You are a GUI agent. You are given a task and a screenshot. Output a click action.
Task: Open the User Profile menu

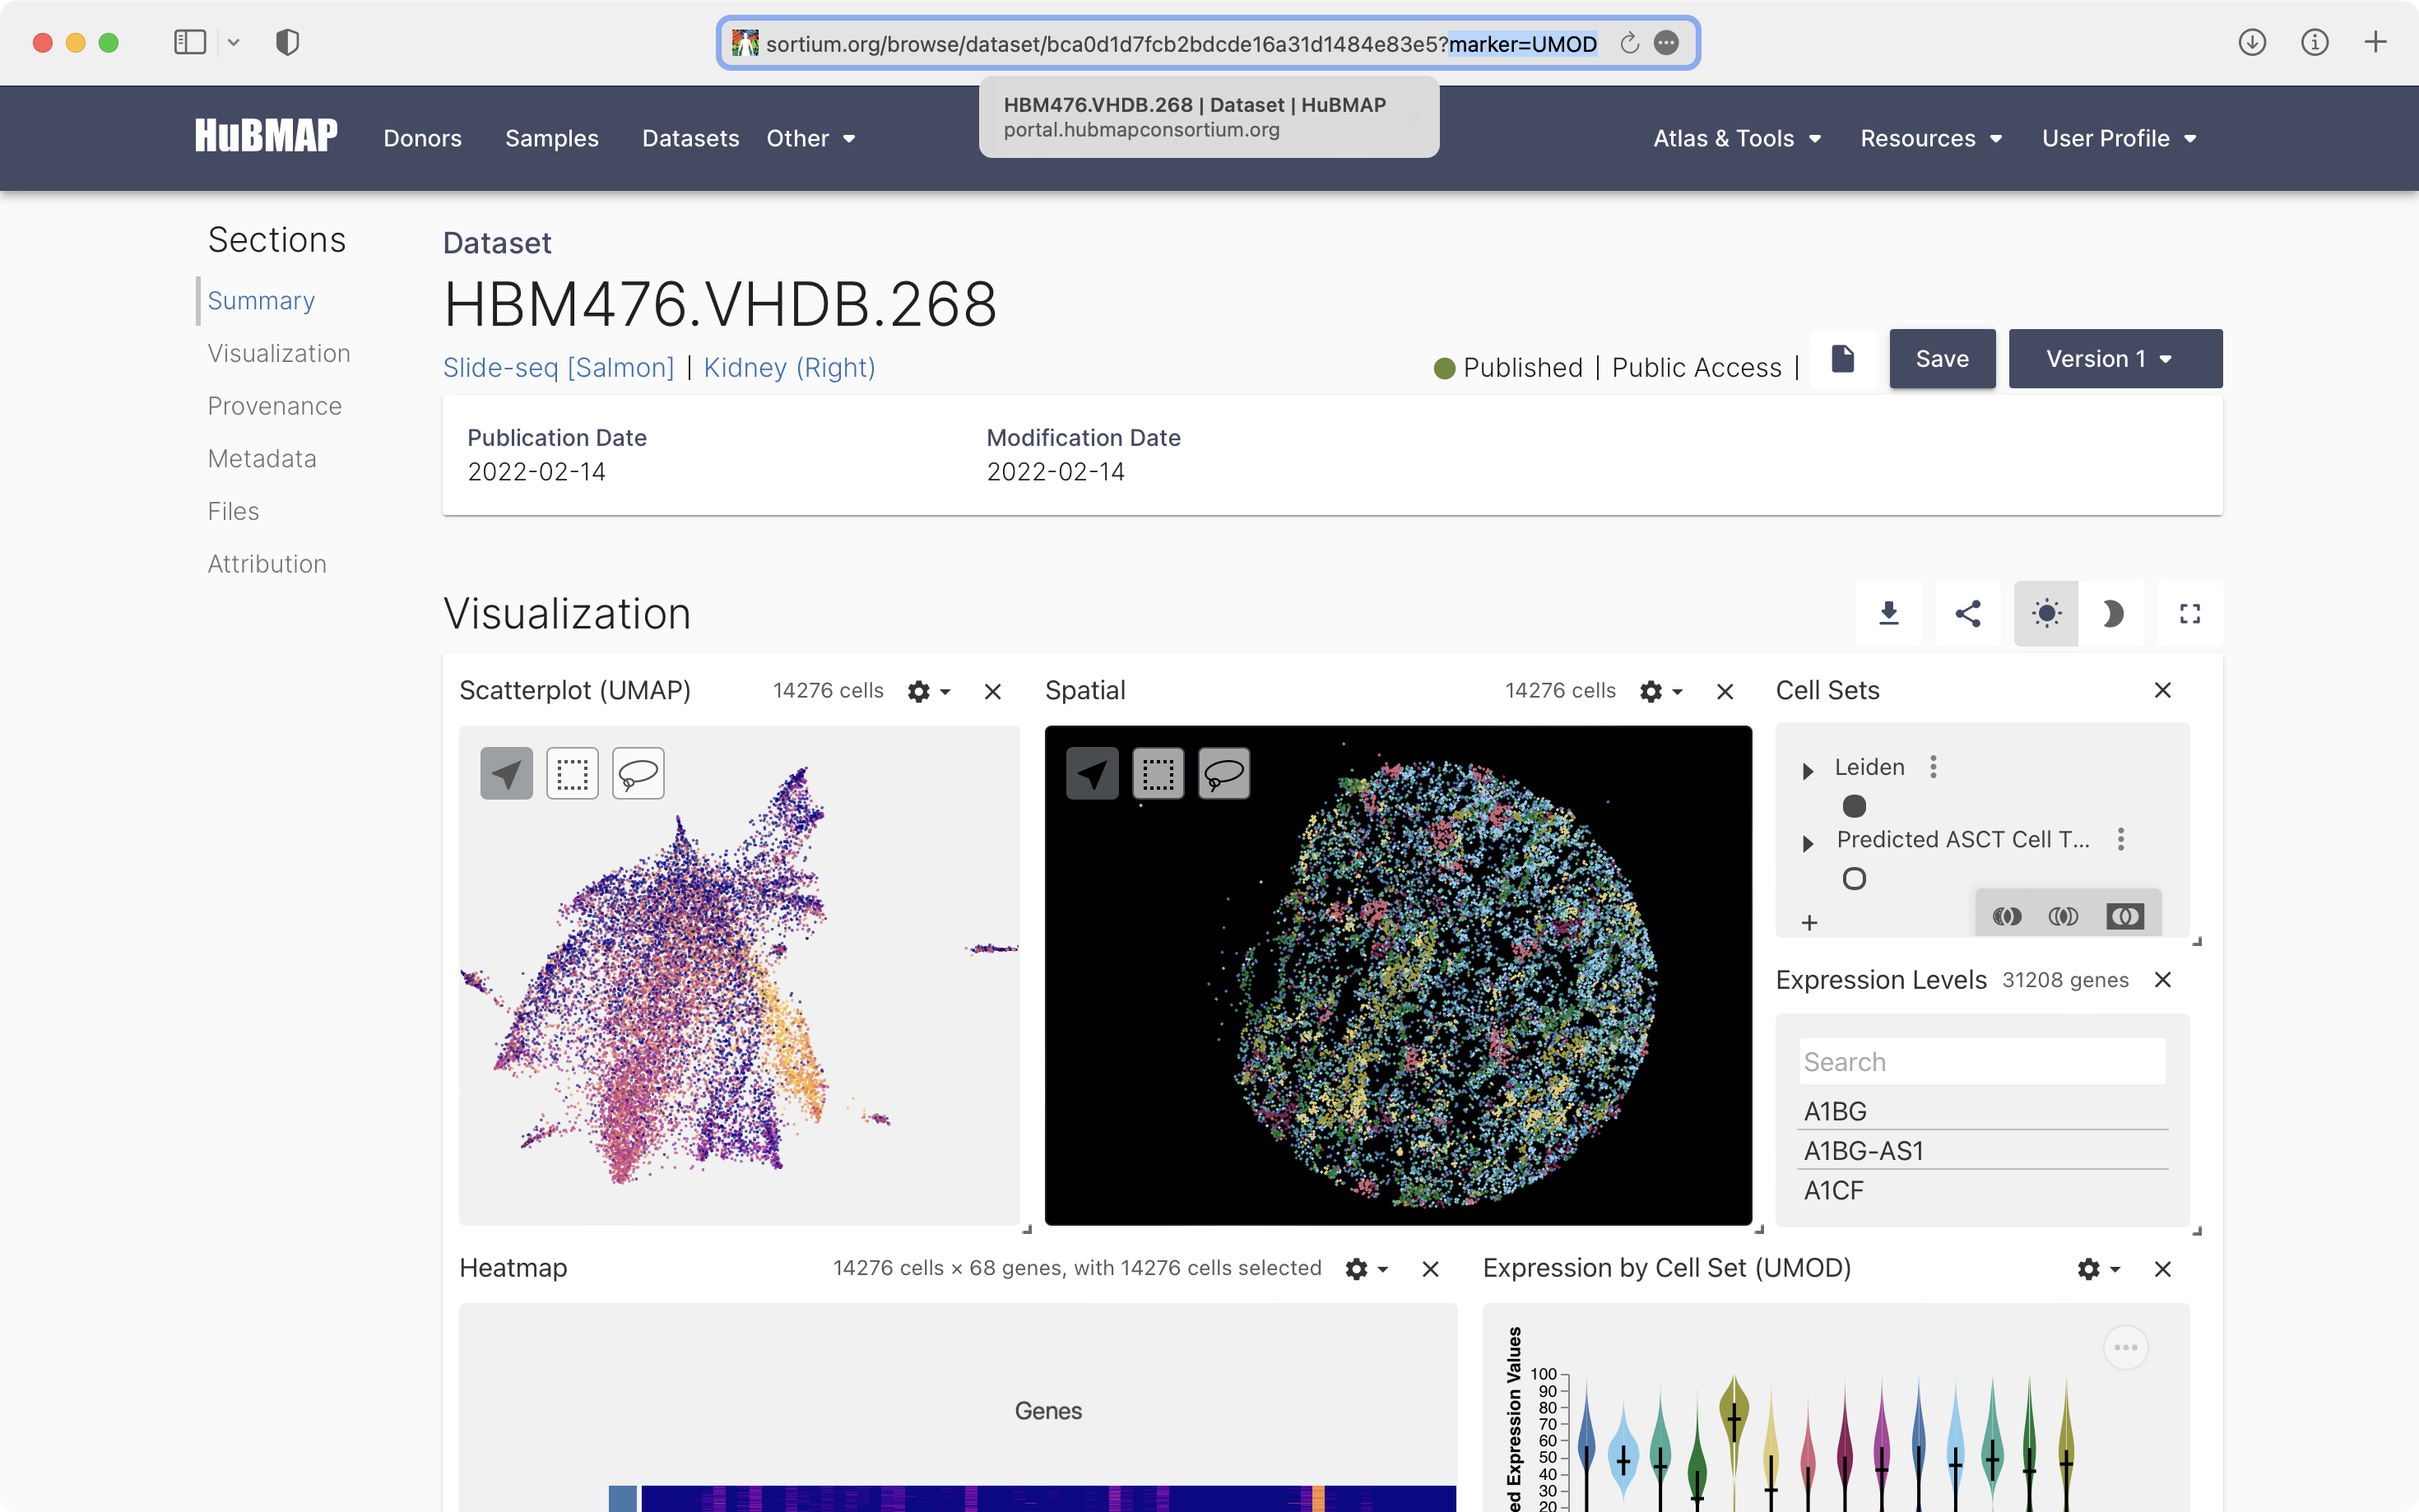[x=2119, y=138]
